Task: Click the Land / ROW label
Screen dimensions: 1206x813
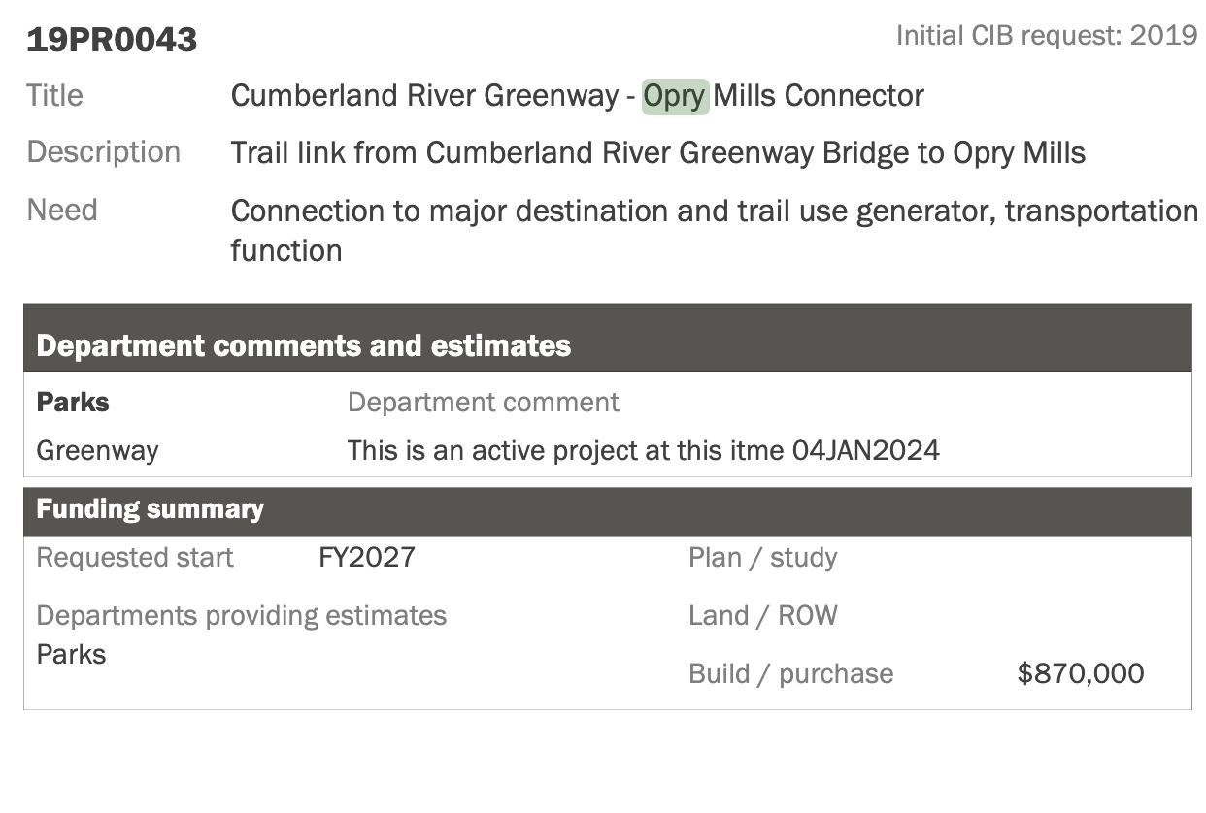Action: [762, 616]
